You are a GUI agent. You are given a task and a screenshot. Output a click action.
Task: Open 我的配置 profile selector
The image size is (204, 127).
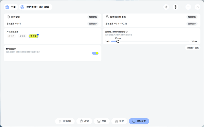[36, 7]
